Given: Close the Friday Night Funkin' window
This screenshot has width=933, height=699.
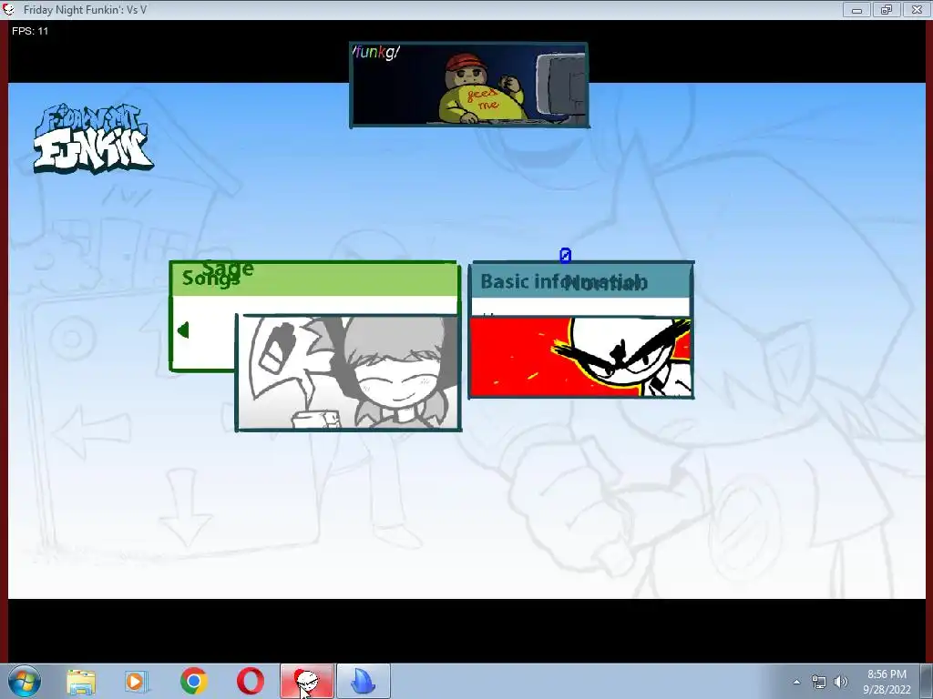Looking at the screenshot, I should click(x=917, y=9).
